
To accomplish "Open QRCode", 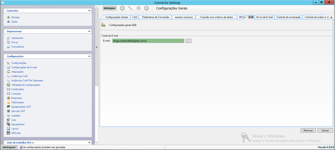I will coord(16,133).
